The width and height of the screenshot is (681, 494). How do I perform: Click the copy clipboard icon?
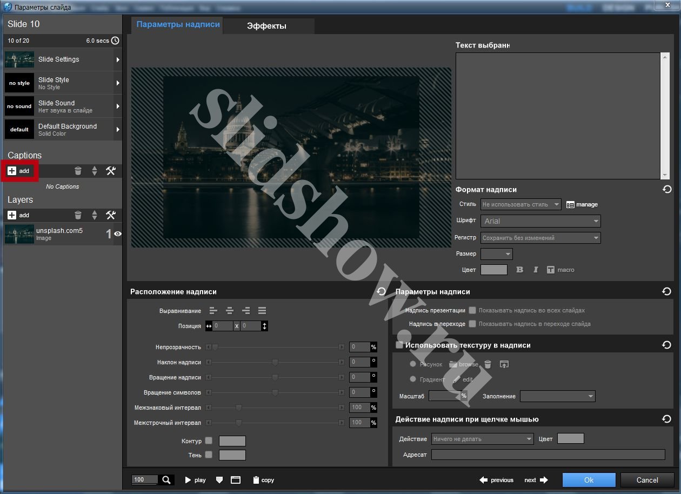coord(256,480)
